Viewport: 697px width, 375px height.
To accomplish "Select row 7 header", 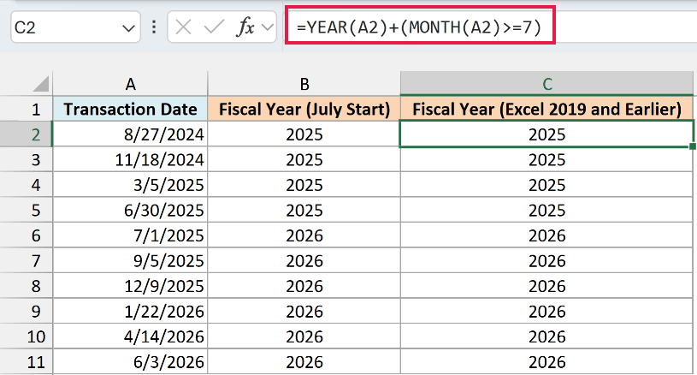I will [x=27, y=260].
